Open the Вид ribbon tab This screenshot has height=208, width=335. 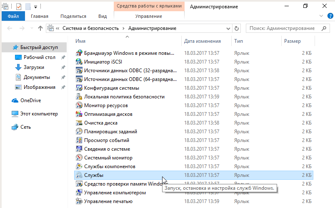pos(102,16)
